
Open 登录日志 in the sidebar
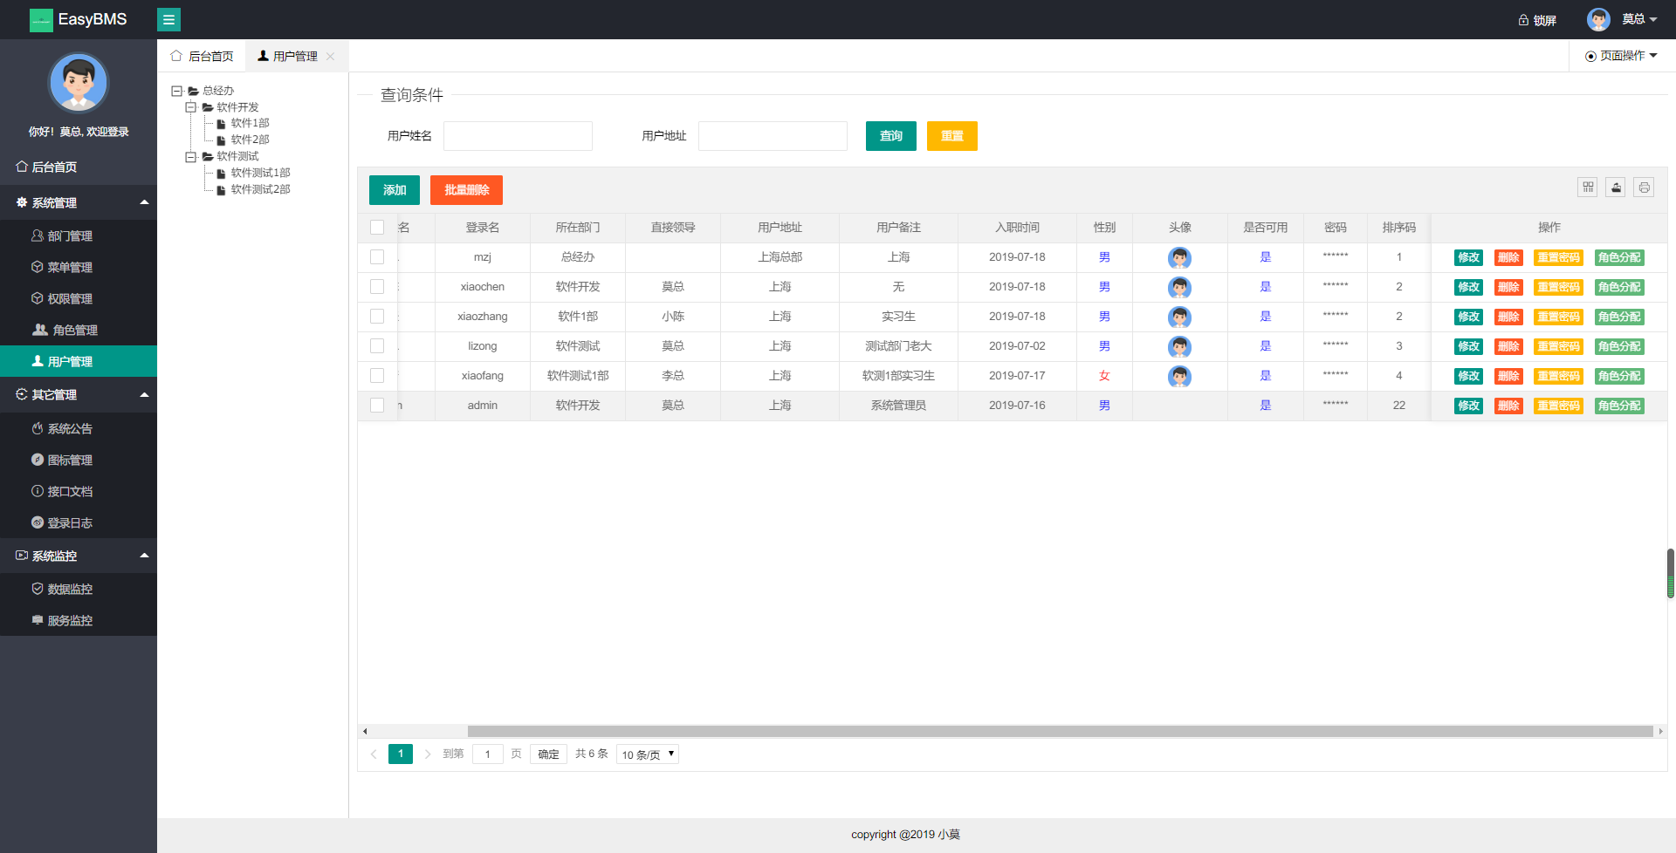pos(79,522)
